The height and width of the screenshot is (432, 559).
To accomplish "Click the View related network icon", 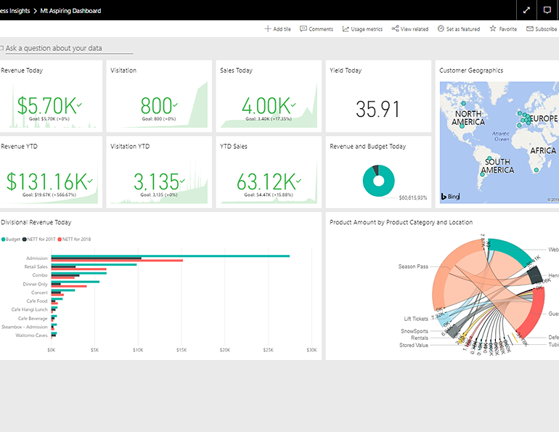I will pyautogui.click(x=395, y=28).
